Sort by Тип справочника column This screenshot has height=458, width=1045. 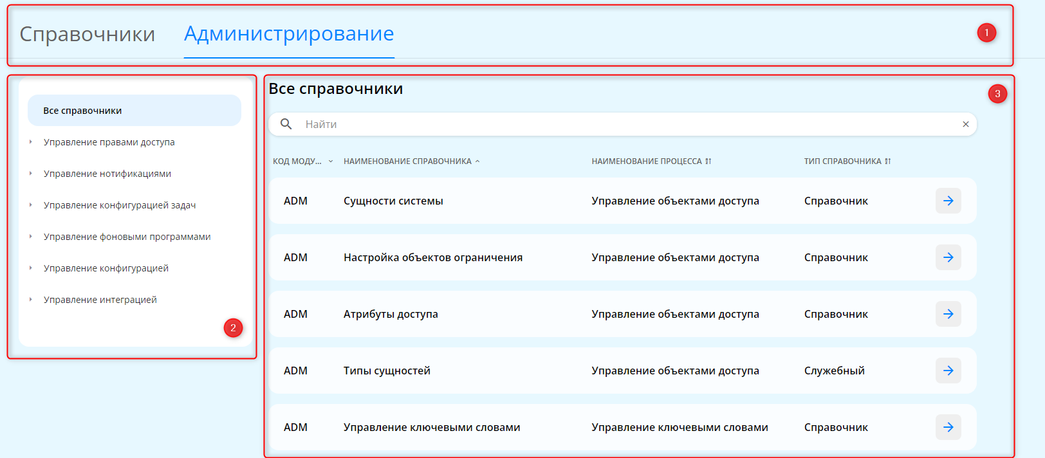pos(847,161)
